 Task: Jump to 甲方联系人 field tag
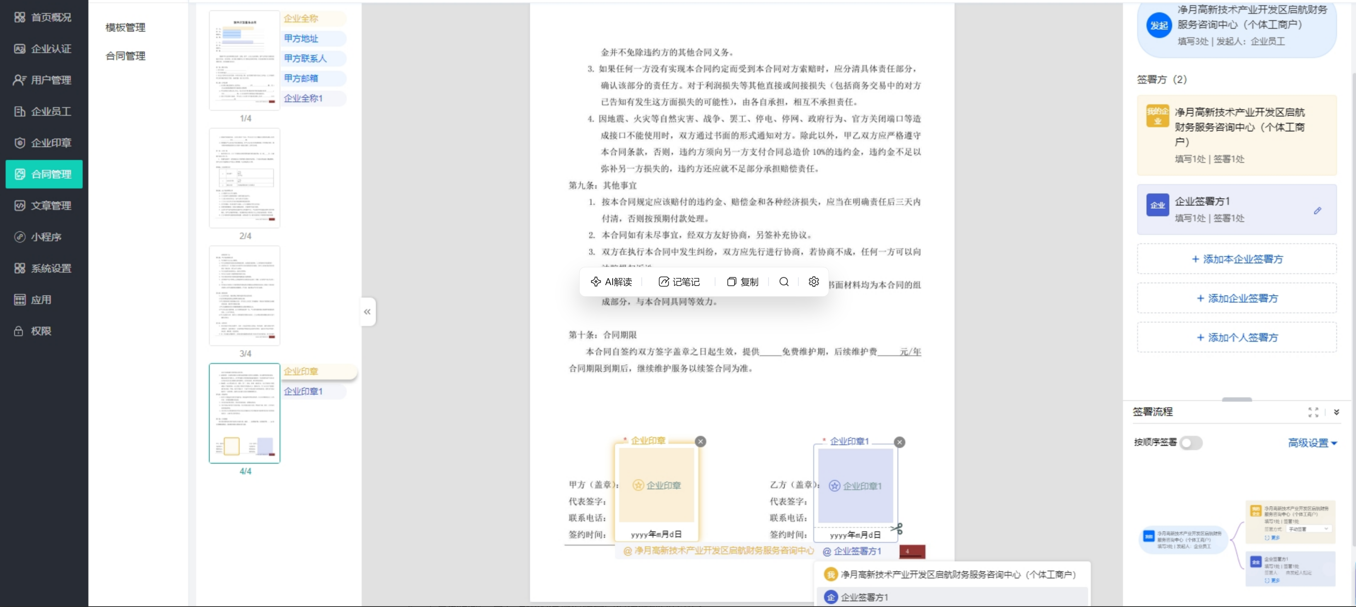314,58
